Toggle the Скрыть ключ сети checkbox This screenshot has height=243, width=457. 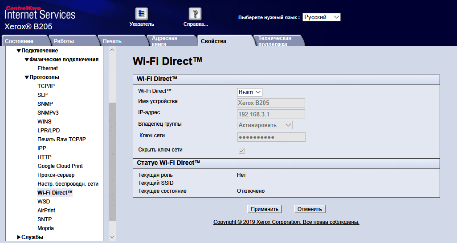click(241, 151)
